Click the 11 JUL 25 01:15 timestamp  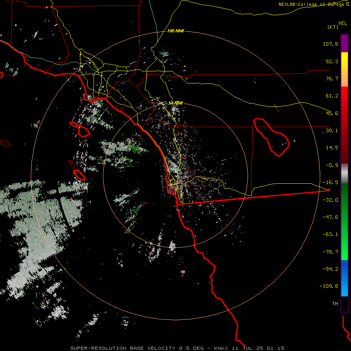coord(258,348)
